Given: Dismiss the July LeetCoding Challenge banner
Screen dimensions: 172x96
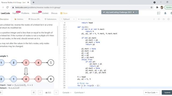Looking at the screenshot, I should click(x=136, y=12).
